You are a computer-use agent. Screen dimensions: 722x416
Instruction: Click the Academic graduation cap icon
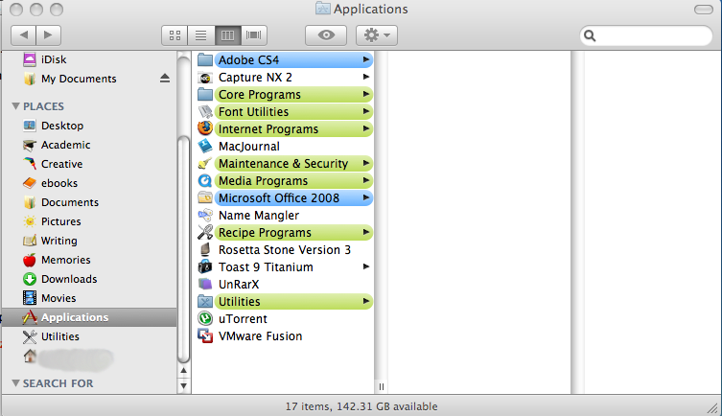coord(30,145)
